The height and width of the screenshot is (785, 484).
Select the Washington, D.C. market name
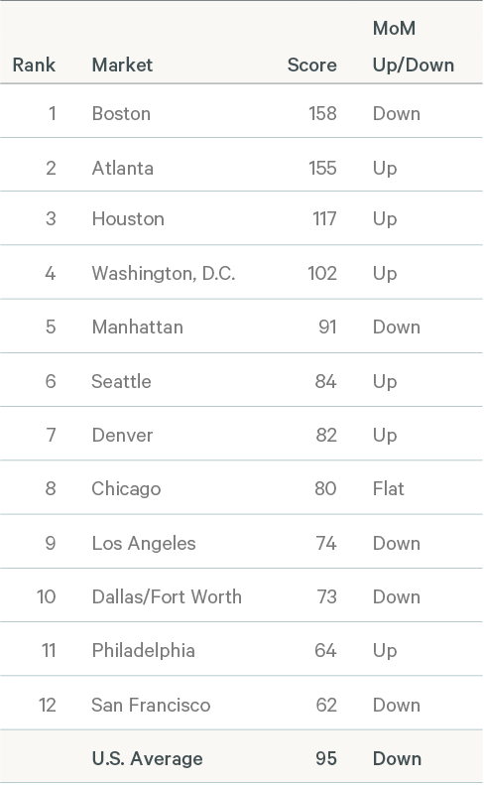coord(164,273)
